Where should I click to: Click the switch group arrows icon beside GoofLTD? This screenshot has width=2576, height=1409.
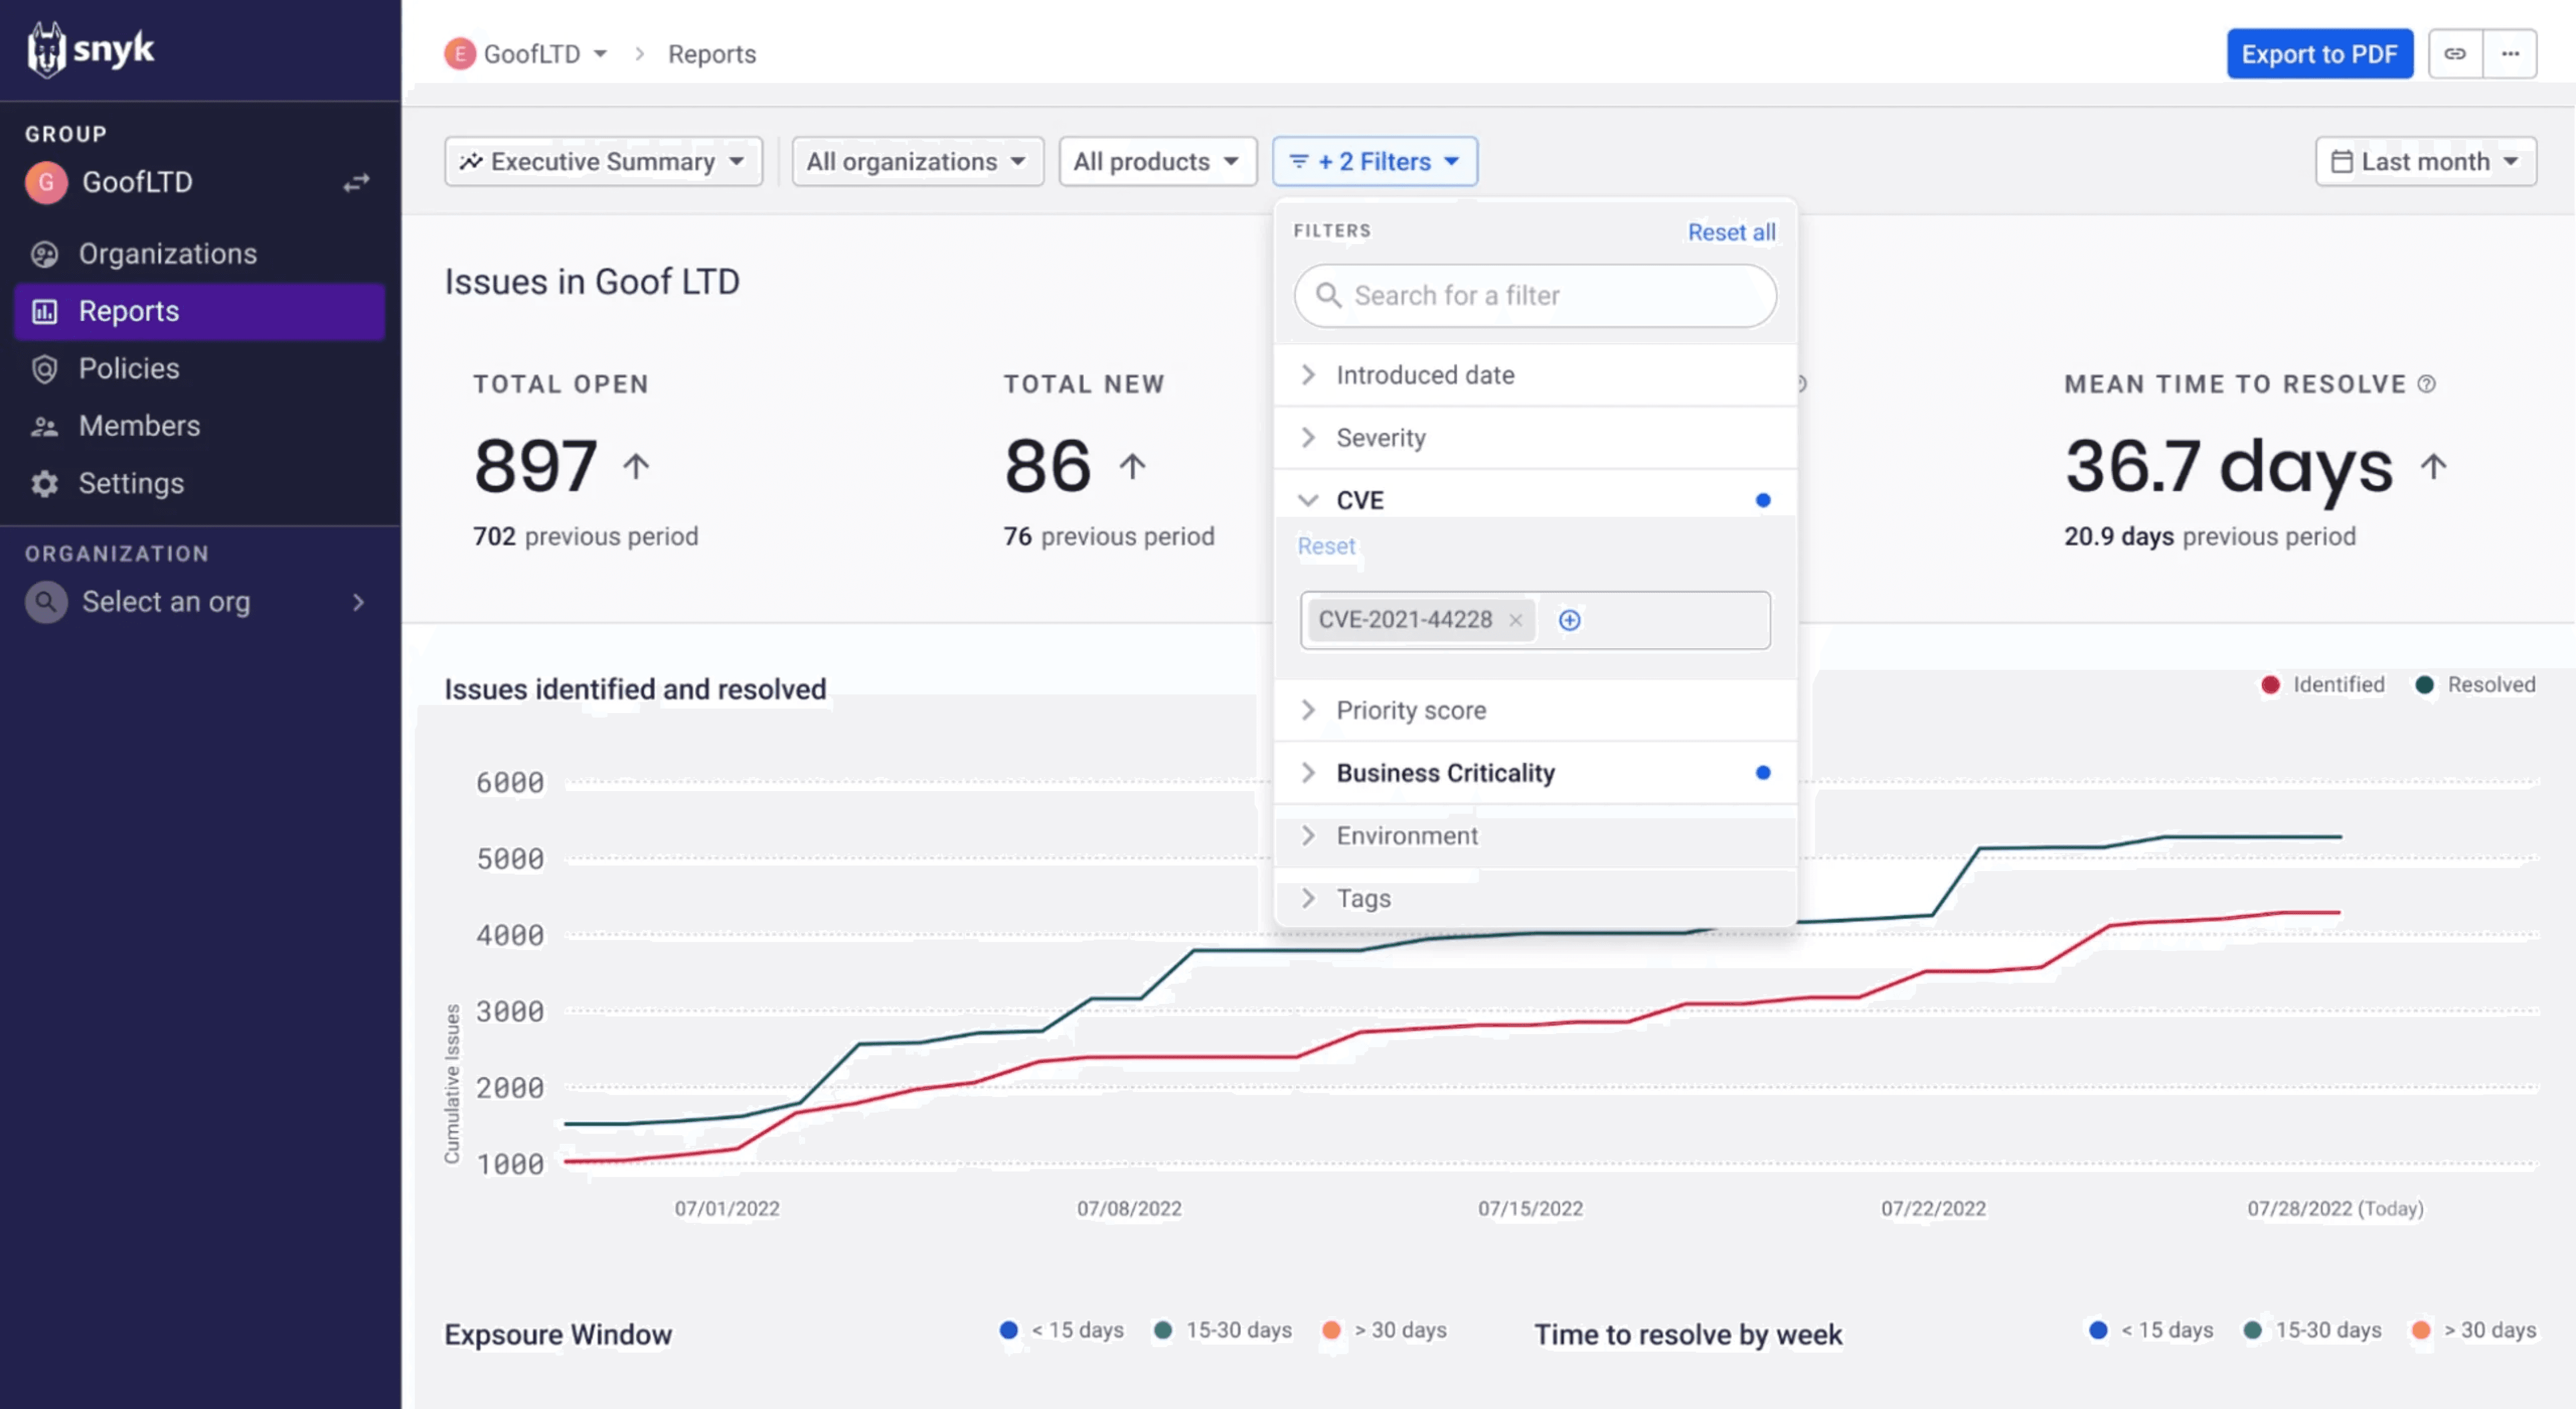pyautogui.click(x=357, y=183)
